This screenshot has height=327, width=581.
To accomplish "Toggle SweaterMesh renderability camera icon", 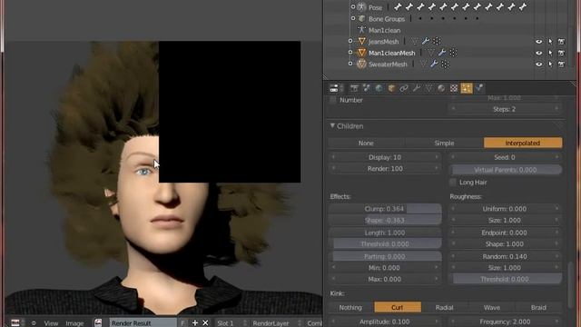I will (x=561, y=64).
